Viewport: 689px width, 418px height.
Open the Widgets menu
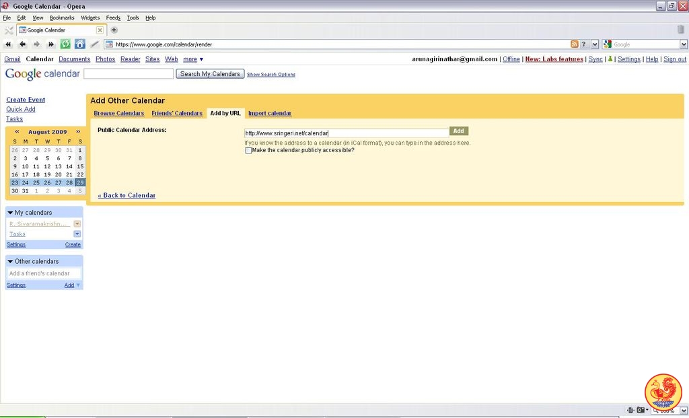(90, 18)
